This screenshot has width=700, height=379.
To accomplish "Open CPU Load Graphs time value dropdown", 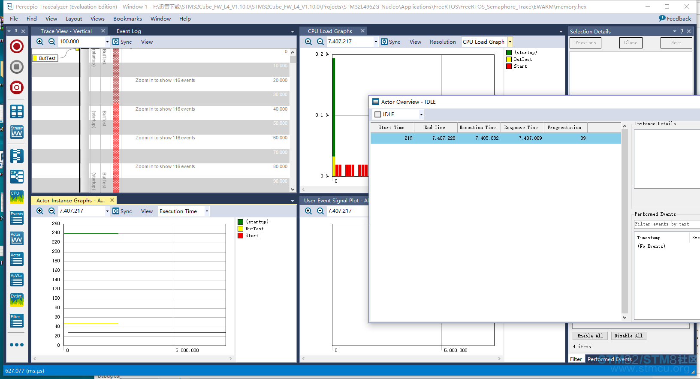I will click(x=376, y=42).
